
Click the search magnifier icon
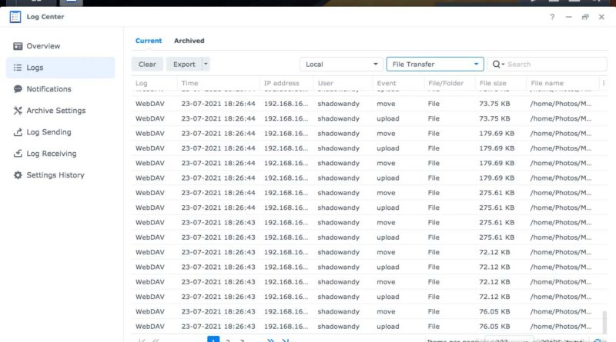[x=498, y=65]
